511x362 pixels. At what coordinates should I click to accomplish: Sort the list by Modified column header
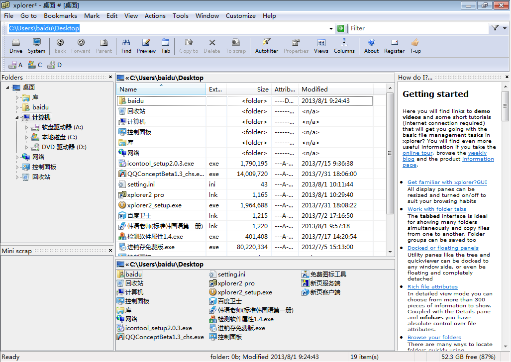tap(336, 90)
